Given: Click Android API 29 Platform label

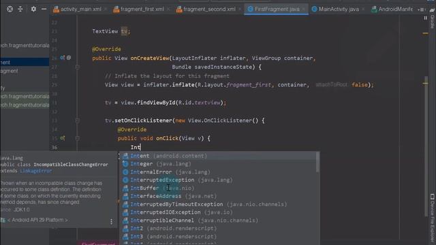Looking at the screenshot, I should (x=37, y=220).
